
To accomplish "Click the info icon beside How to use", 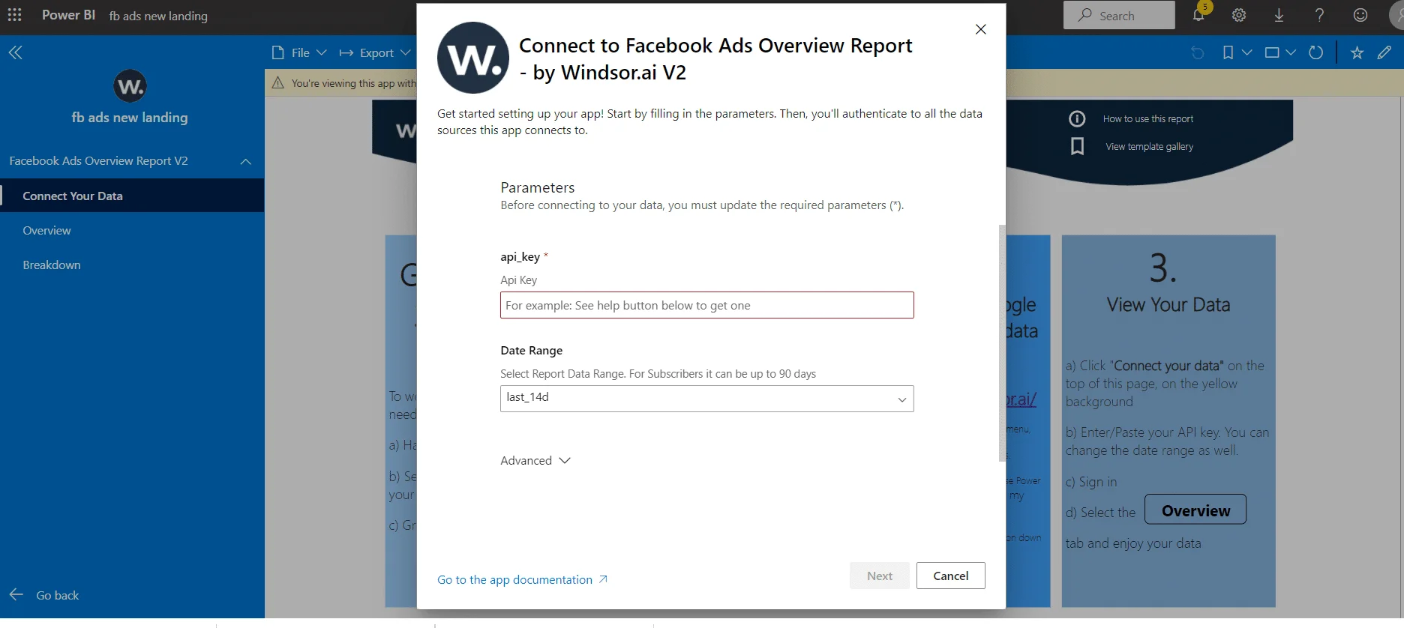I will (1077, 118).
